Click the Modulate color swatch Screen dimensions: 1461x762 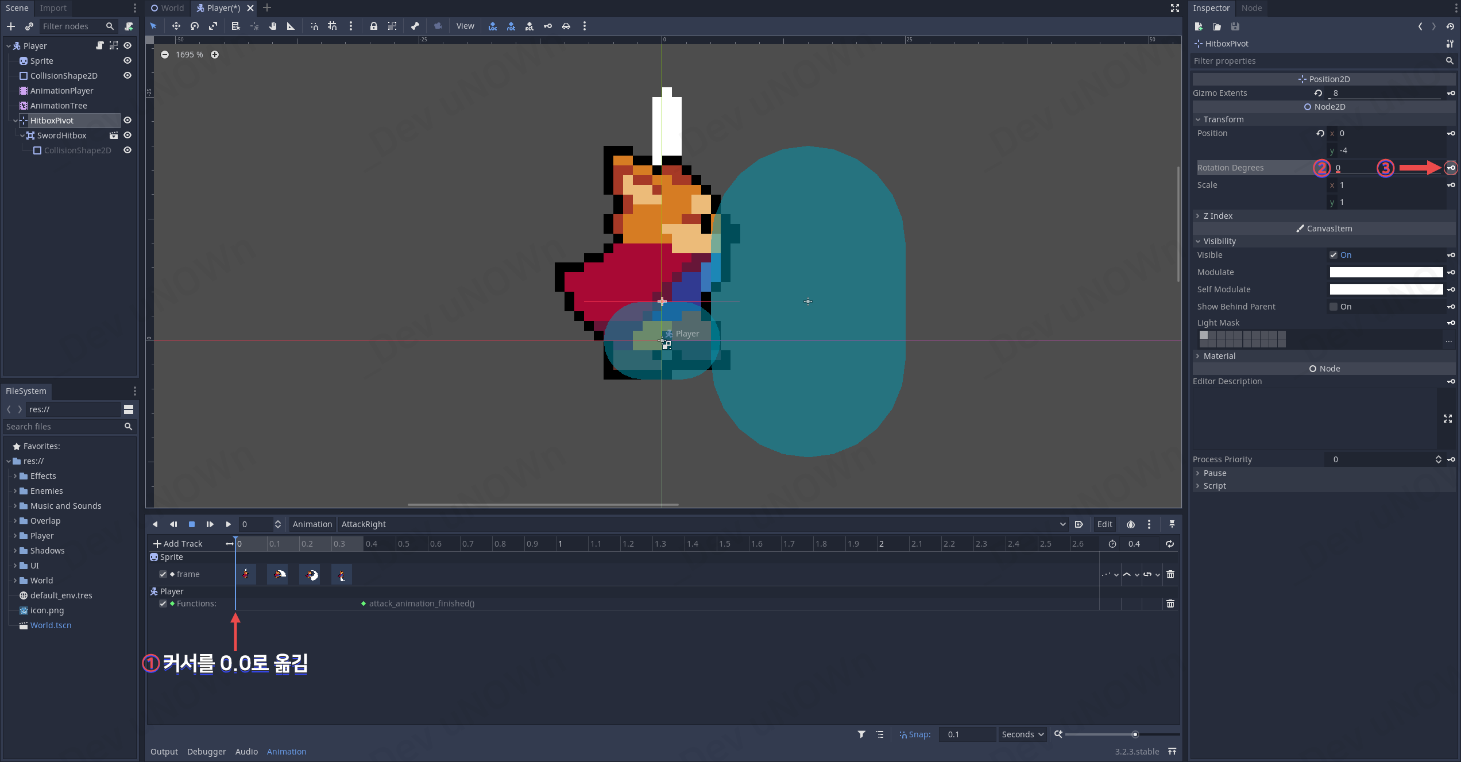tap(1386, 272)
